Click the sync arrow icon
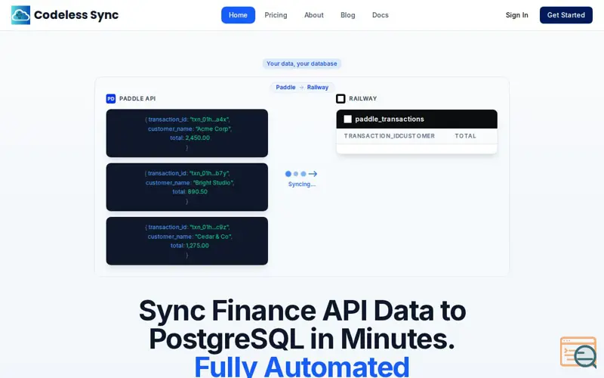Screen dimensions: 604x378 click(x=313, y=174)
